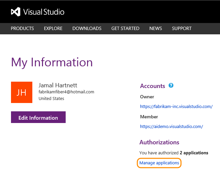This screenshot has width=220, height=180.
Task: Open the NEWS navigation item
Action: click(156, 28)
